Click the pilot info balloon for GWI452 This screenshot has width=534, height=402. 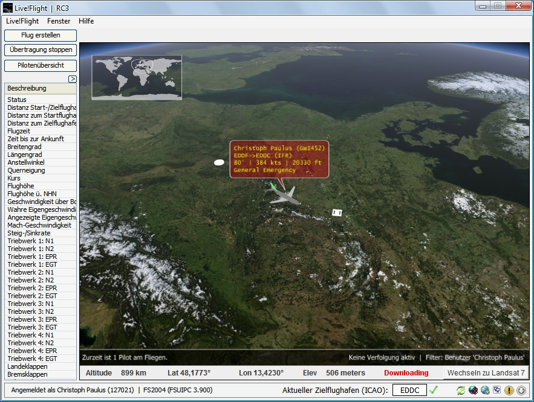tap(279, 159)
